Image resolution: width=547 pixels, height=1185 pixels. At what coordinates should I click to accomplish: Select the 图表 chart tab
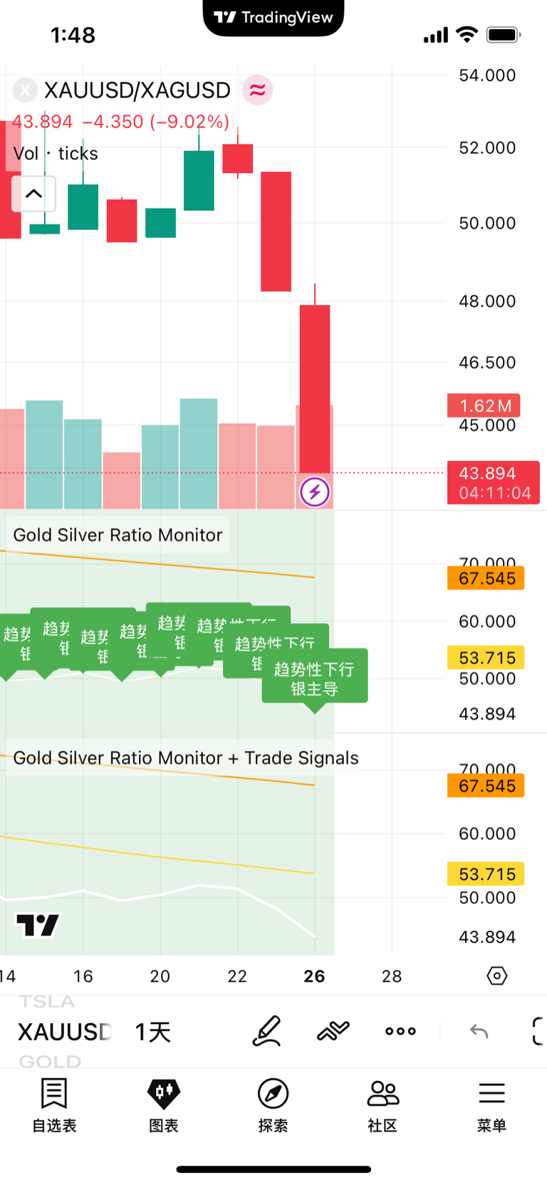click(164, 1104)
